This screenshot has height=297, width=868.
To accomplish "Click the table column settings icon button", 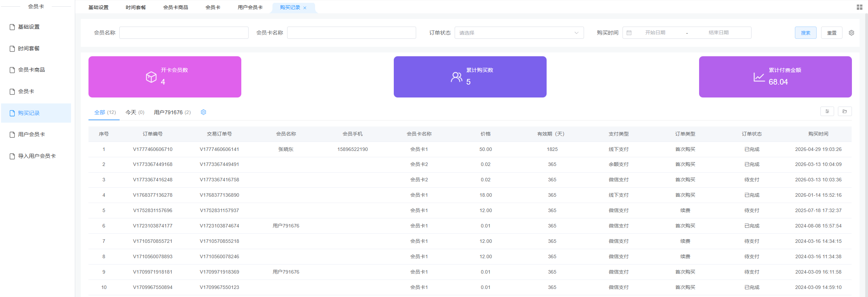I will (827, 111).
